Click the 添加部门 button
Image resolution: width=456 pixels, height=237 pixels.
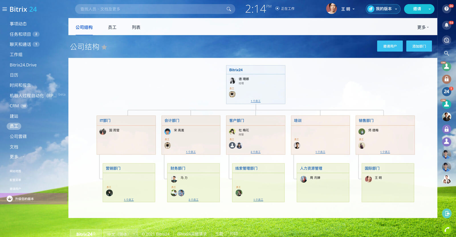[x=419, y=46]
